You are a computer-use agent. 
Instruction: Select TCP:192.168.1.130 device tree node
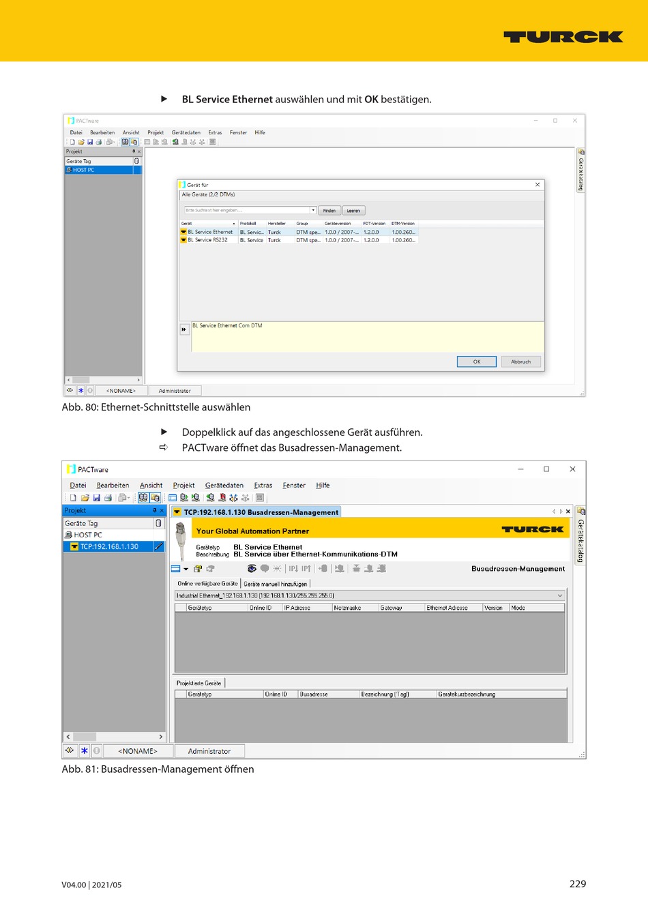point(108,546)
